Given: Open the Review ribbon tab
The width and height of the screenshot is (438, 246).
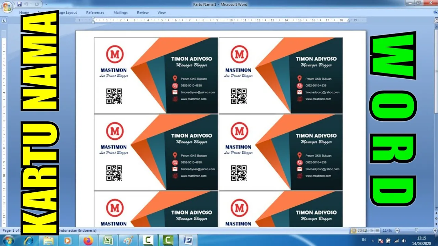Looking at the screenshot, I should coord(143,13).
